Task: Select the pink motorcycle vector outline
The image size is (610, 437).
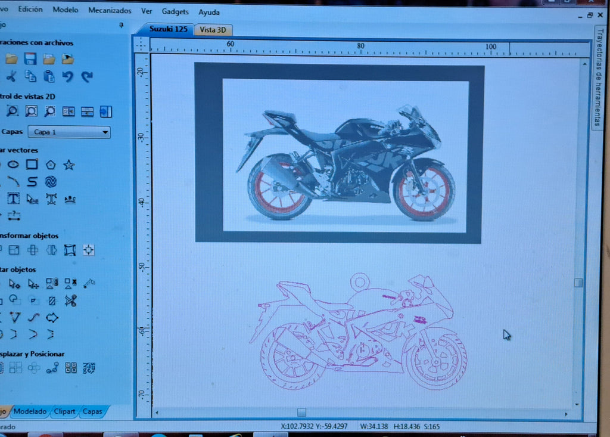Action: pos(358,331)
